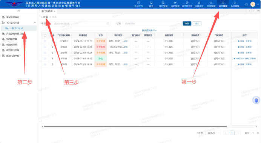Open 市场管理 module
This screenshot has width=261, height=143.
pos(211,5)
